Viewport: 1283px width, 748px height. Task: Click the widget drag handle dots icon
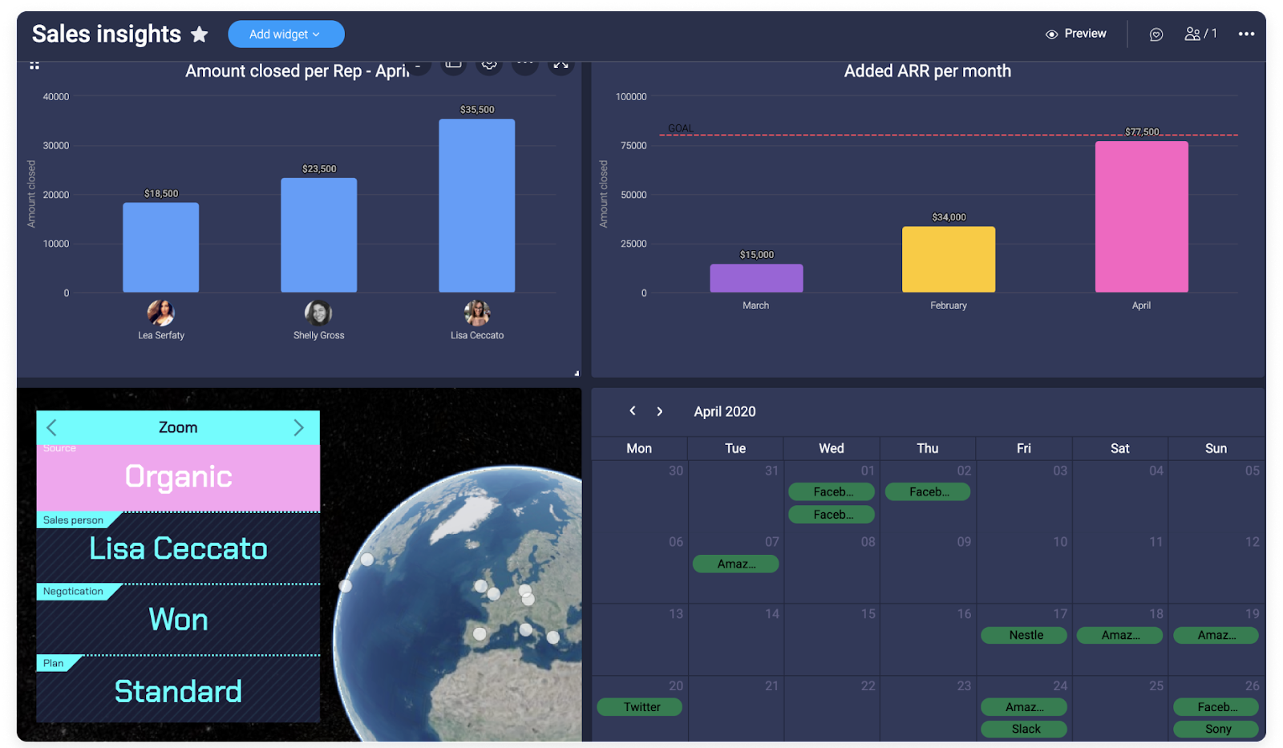tap(34, 66)
